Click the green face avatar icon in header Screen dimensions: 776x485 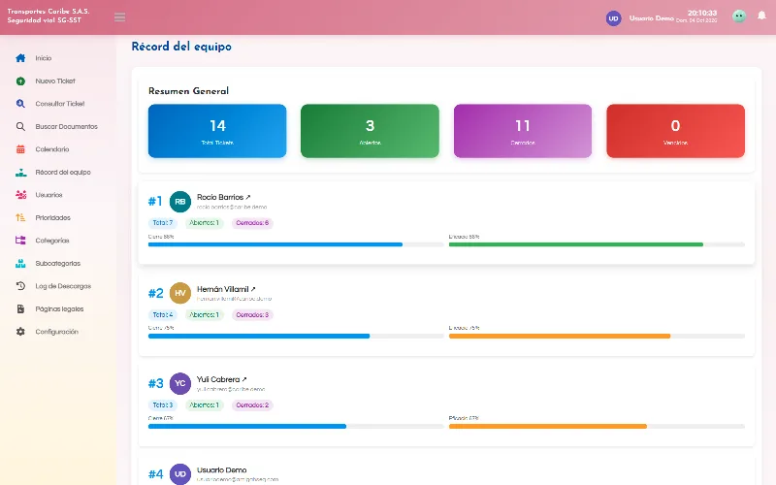tap(739, 16)
